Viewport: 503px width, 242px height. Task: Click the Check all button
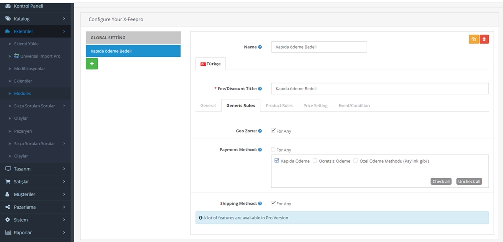pos(441,182)
